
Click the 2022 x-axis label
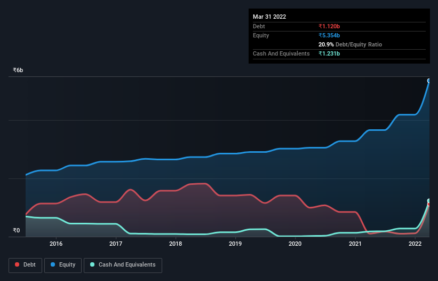pos(415,244)
